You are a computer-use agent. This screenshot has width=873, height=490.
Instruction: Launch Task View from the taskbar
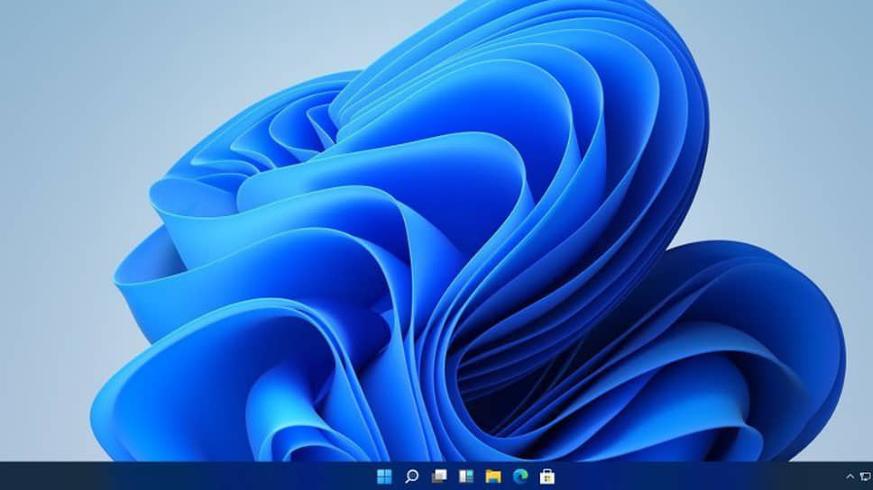439,476
